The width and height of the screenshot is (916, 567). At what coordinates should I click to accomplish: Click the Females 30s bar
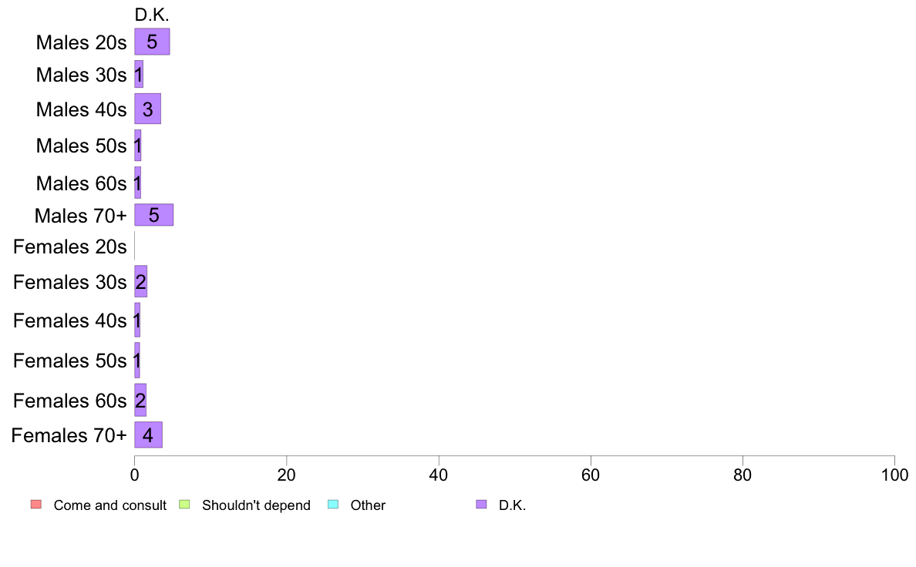click(x=141, y=281)
